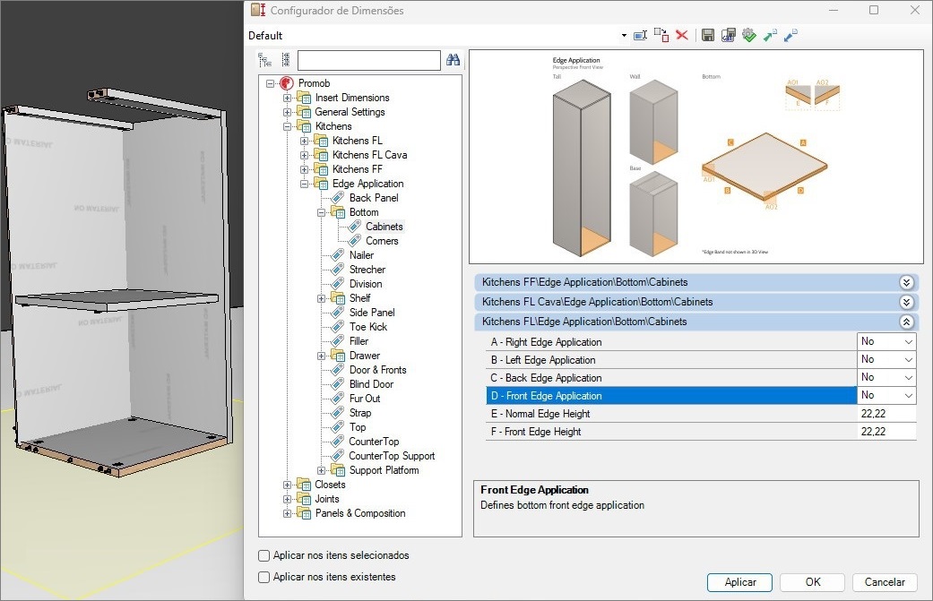Expand Kitchens FL Cava section chevron
Screen dimensions: 933x601
click(906, 302)
